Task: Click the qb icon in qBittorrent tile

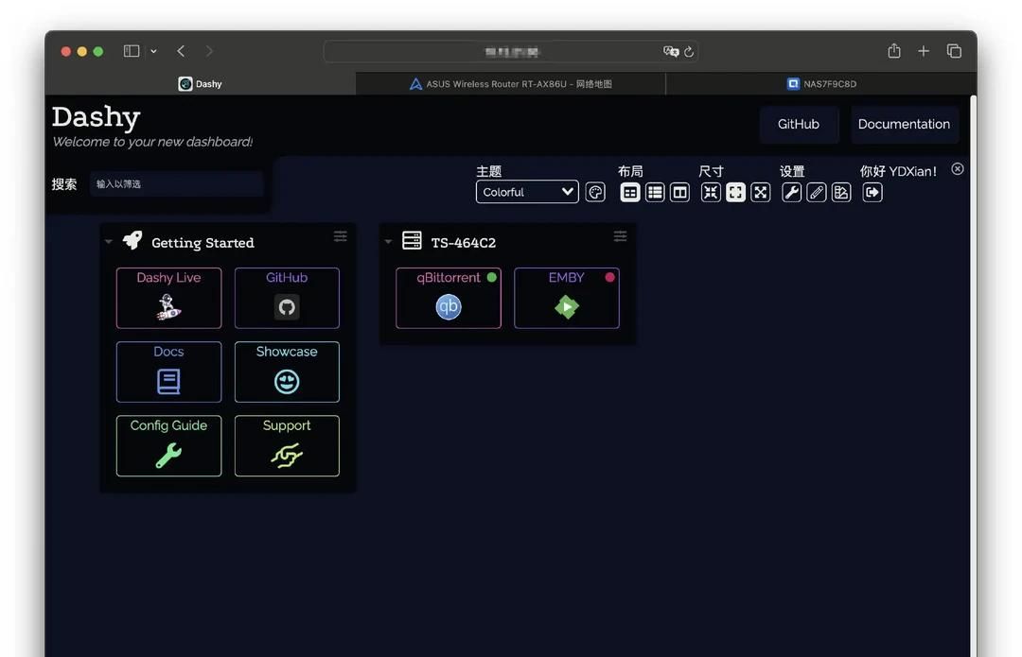Action: click(x=448, y=306)
